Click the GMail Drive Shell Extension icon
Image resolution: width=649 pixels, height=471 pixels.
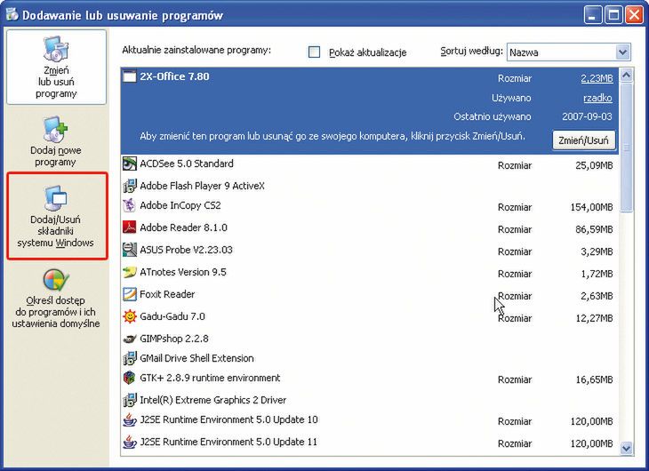click(x=130, y=358)
